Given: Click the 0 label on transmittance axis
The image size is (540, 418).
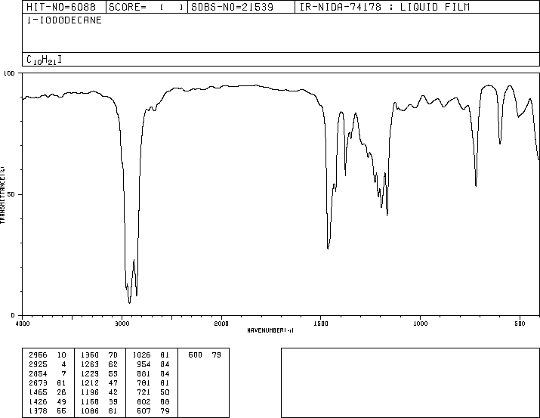Looking at the screenshot, I should [13, 315].
